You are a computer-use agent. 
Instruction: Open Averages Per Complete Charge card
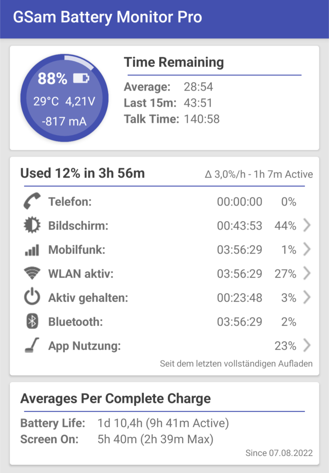(x=165, y=424)
